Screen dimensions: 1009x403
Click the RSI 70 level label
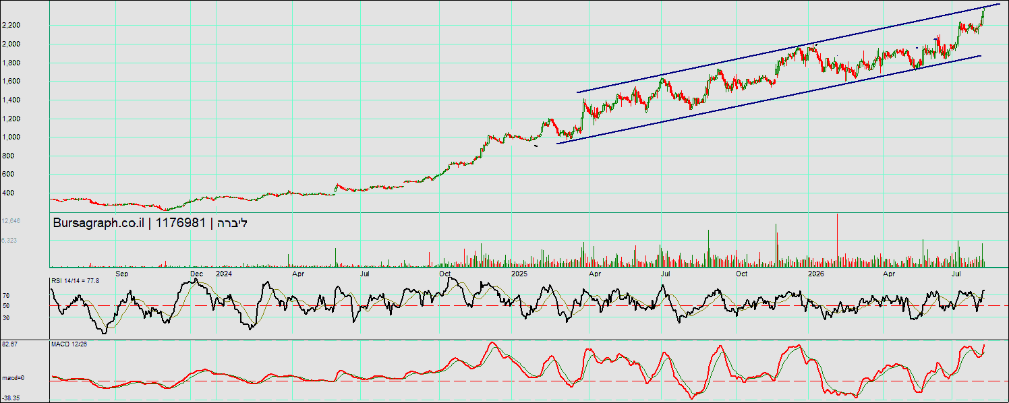pyautogui.click(x=6, y=295)
